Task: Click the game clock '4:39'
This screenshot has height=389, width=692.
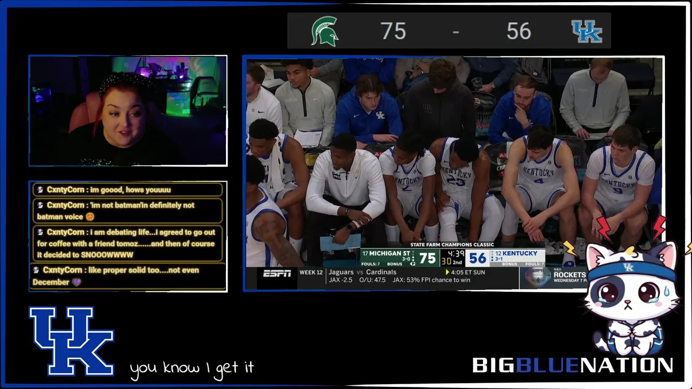Action: [x=456, y=253]
